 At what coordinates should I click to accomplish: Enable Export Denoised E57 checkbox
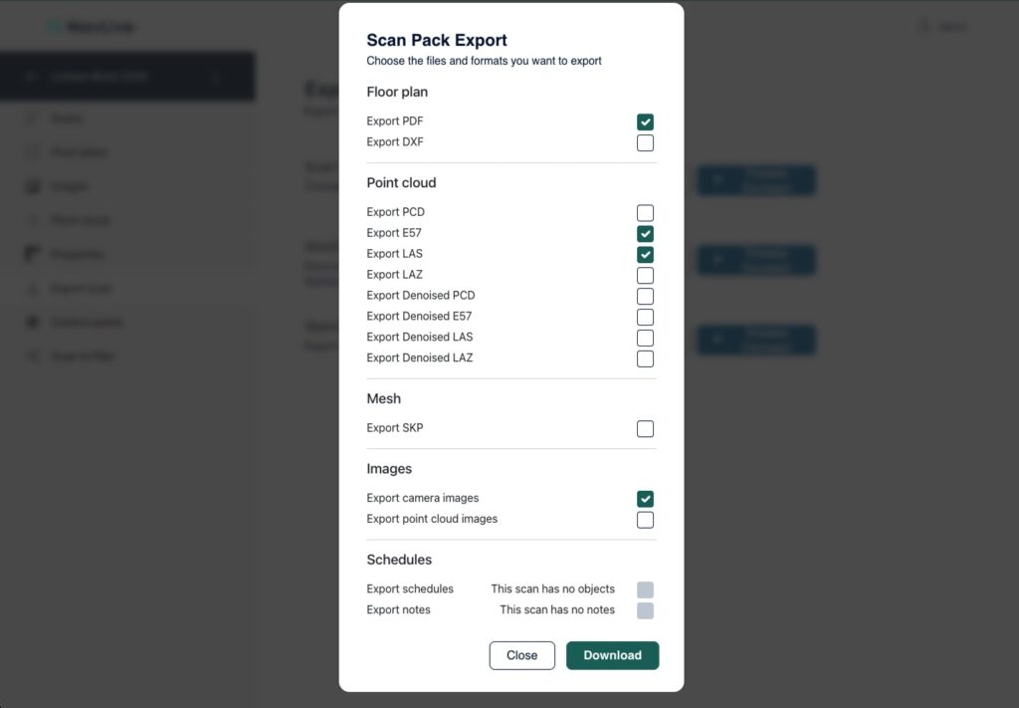point(646,318)
